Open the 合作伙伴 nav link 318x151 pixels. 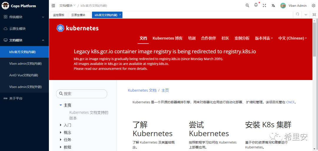(x=208, y=38)
